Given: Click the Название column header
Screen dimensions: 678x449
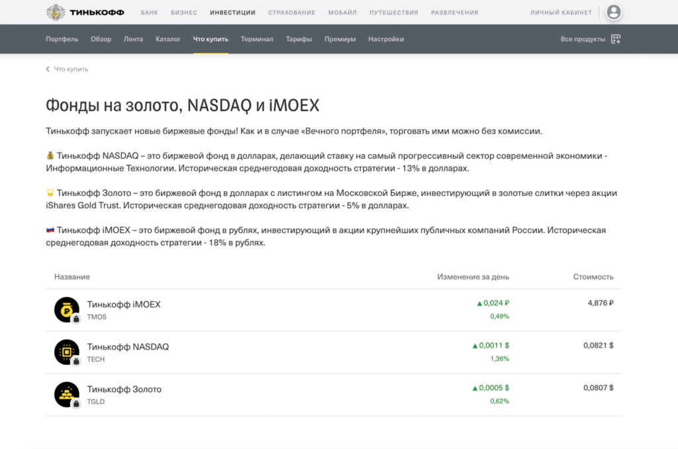Looking at the screenshot, I should (x=72, y=277).
